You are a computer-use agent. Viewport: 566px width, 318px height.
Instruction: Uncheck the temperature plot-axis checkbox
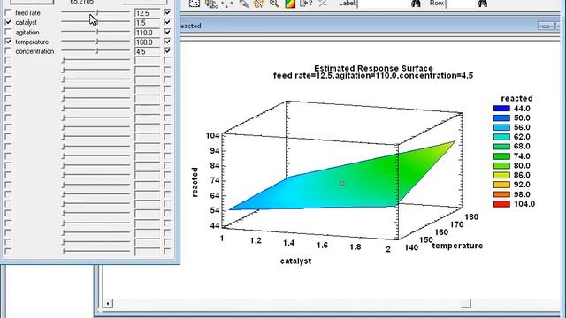tap(8, 42)
